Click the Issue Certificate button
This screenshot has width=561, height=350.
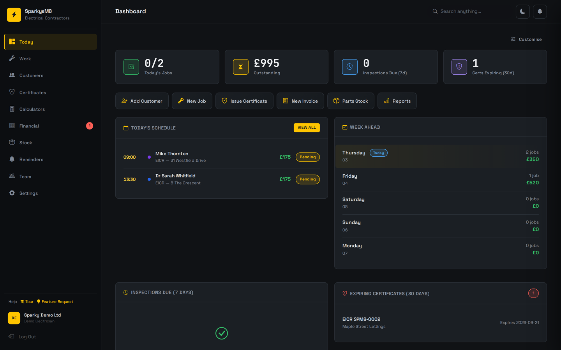click(244, 101)
